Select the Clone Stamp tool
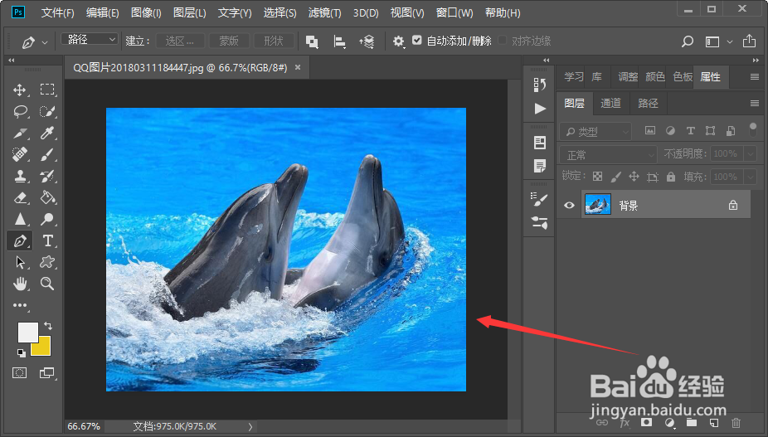 (x=20, y=176)
